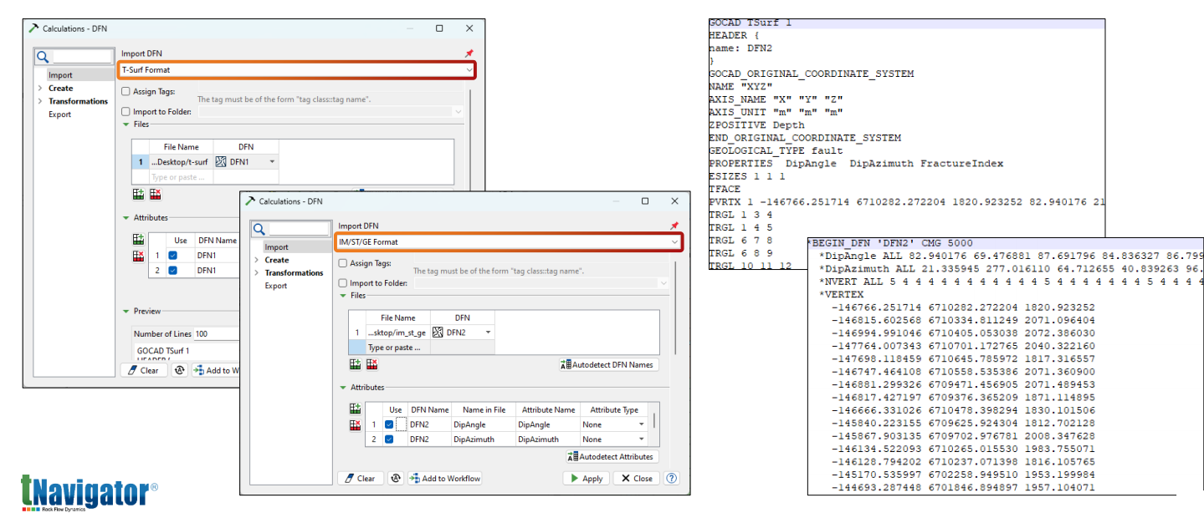
Task: Open the DFN1 selector dropdown in Files table
Action: (271, 162)
